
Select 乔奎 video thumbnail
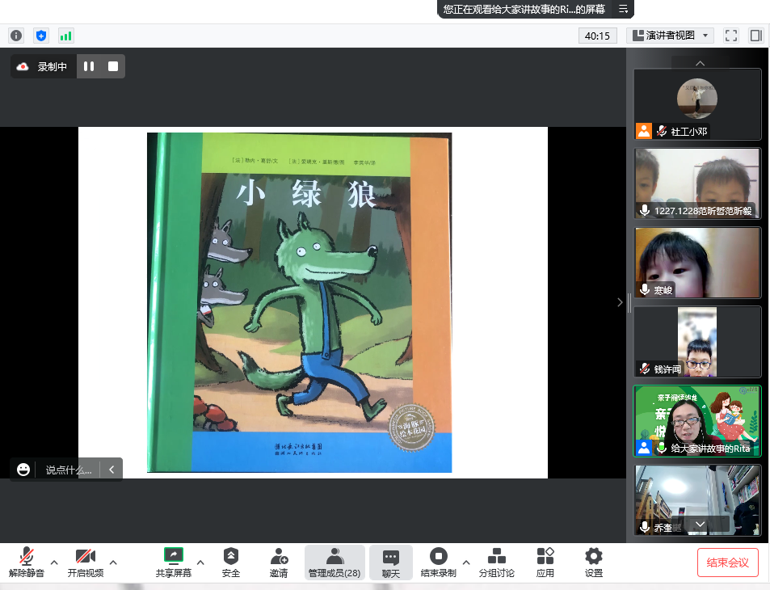point(697,500)
